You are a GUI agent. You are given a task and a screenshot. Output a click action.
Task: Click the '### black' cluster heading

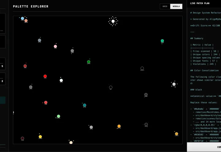coord(196,90)
